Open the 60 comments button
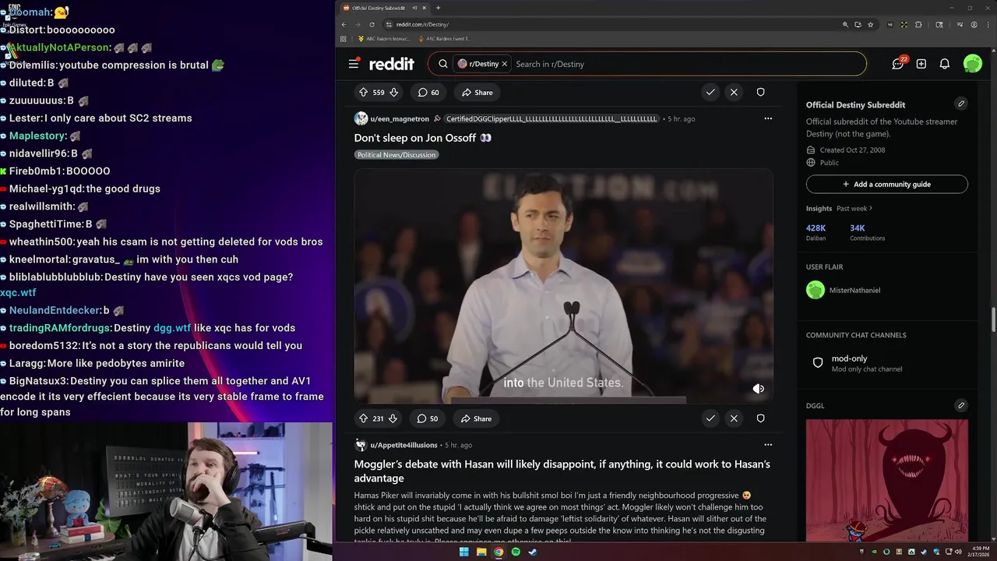Viewport: 997px width, 561px height. (x=428, y=92)
